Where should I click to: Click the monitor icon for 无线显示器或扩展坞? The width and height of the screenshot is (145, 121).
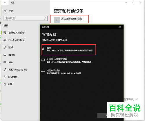[43, 60]
